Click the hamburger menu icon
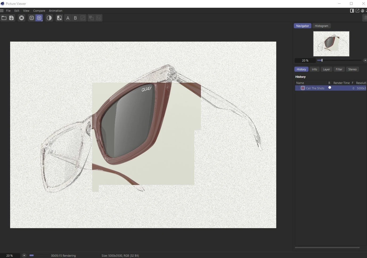 coord(2,11)
